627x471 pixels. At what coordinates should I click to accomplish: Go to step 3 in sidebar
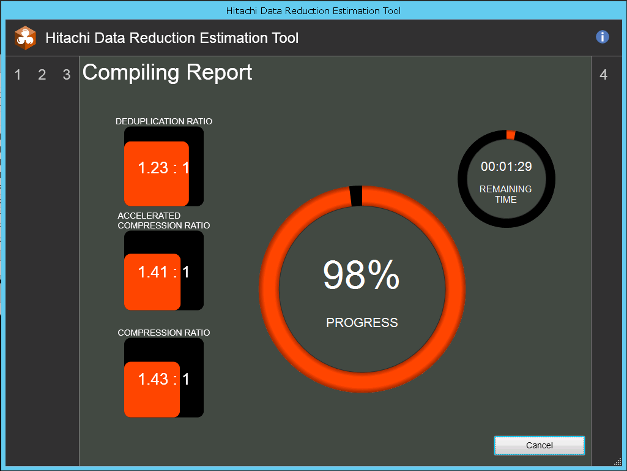pos(67,75)
